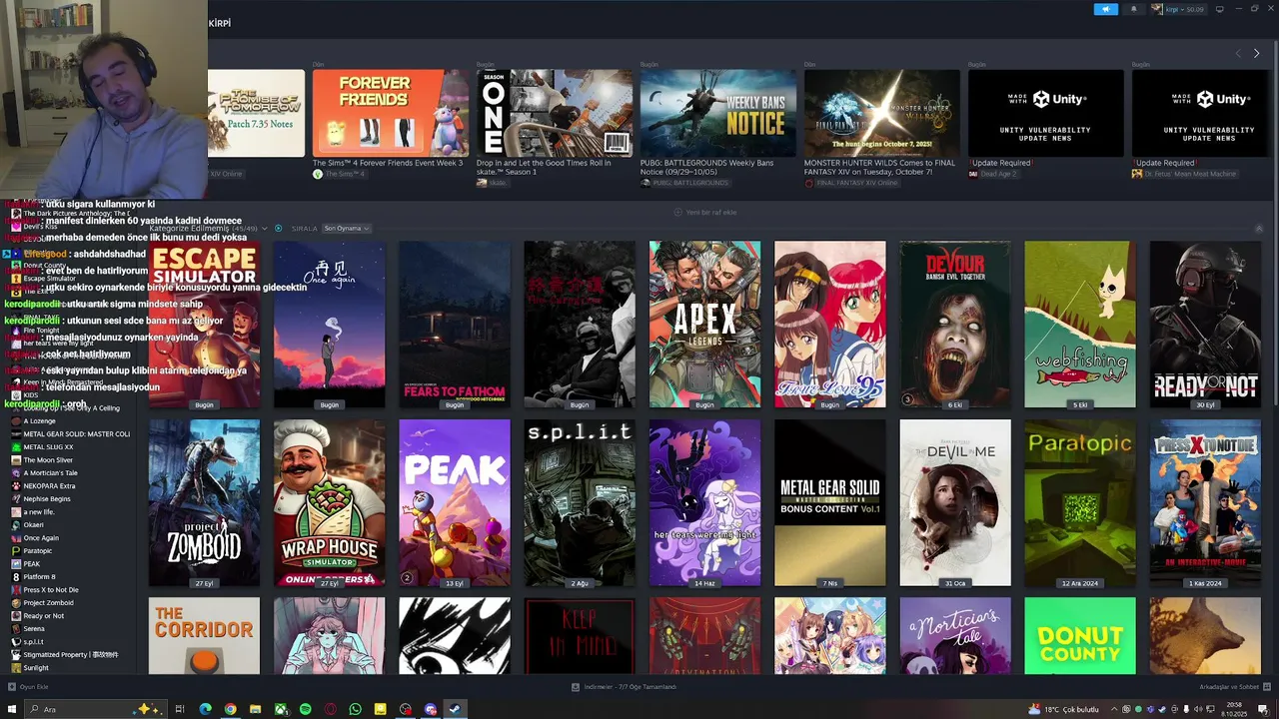Open File Explorer from taskbar
Image resolution: width=1279 pixels, height=719 pixels.
pyautogui.click(x=255, y=709)
